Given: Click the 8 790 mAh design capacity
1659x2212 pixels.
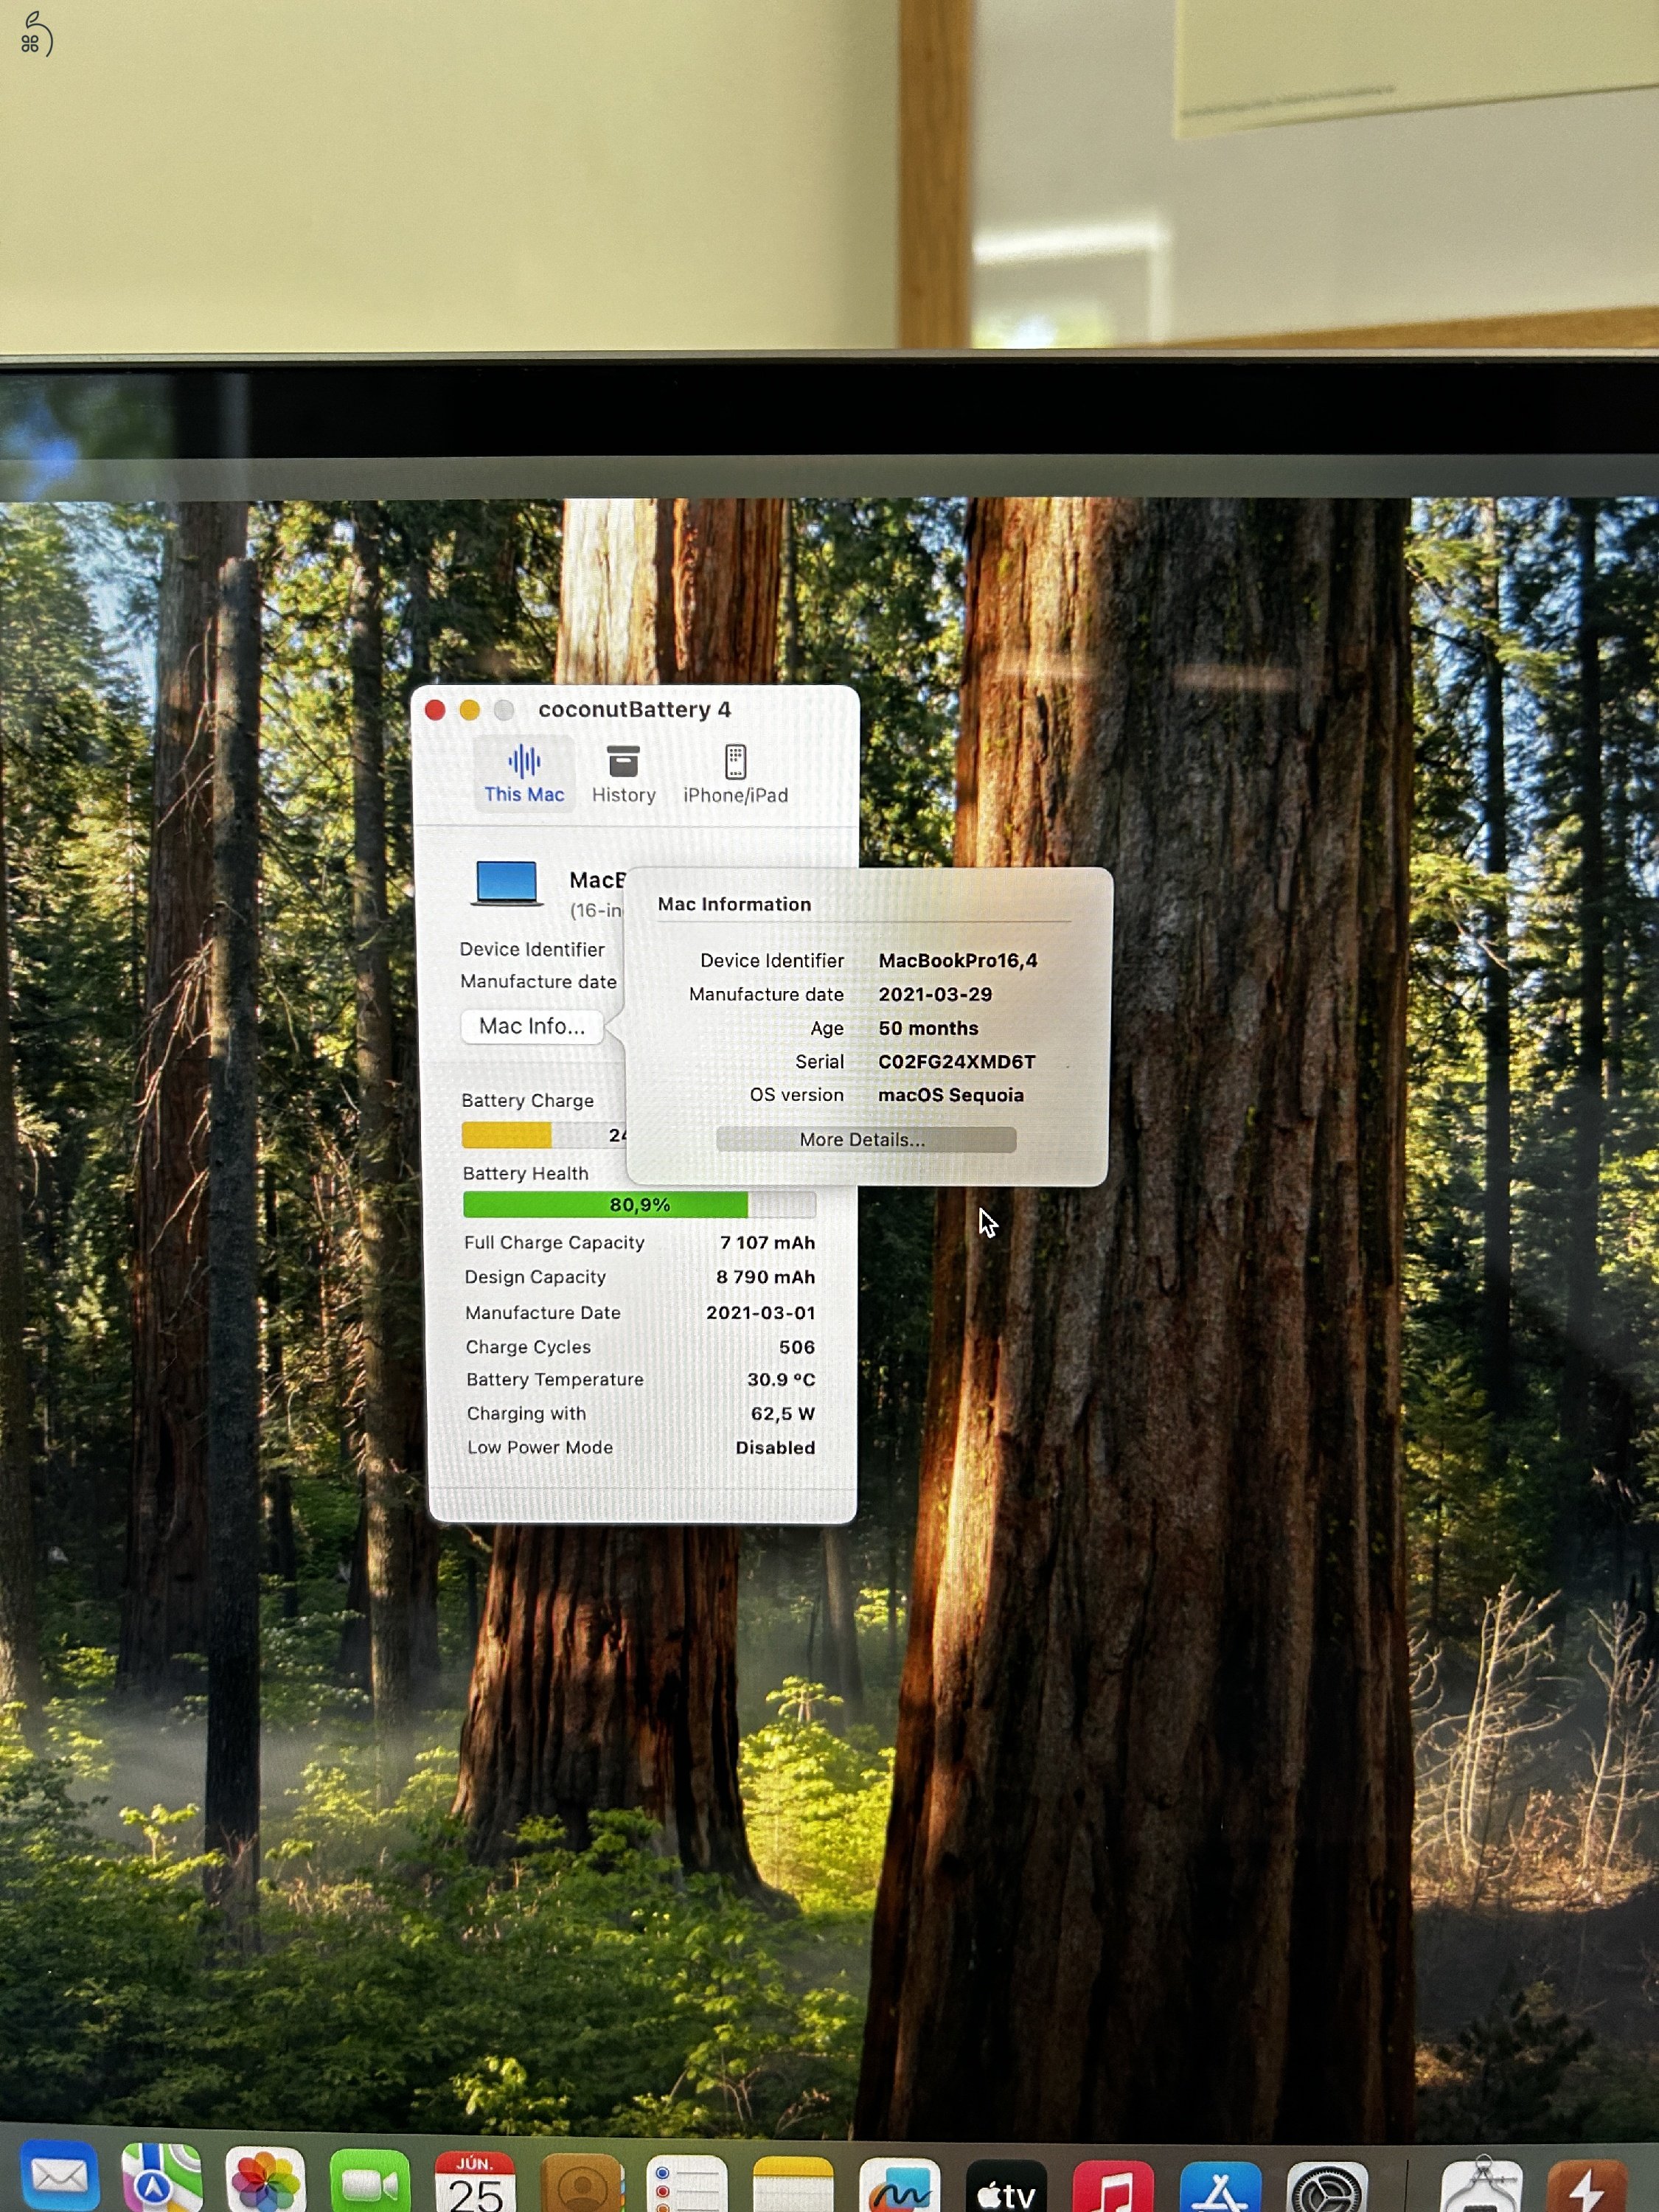Looking at the screenshot, I should [765, 1277].
